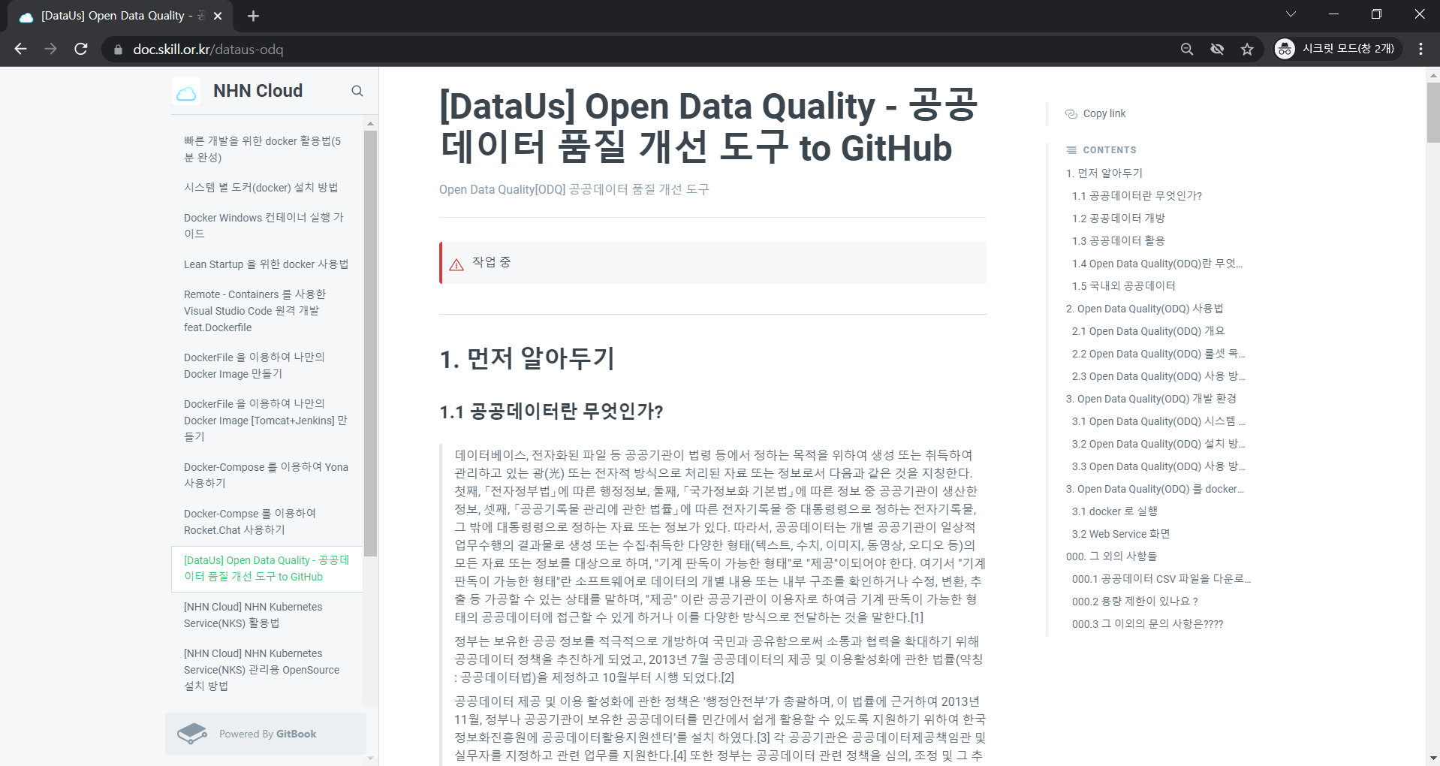Jump to '1.4 Open Data Quality(ODQ)란' section
Viewport: 1440px width, 766px height.
point(1157,264)
